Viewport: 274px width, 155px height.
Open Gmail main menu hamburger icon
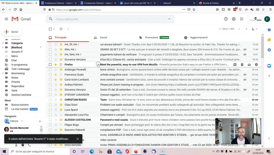[x=6, y=19]
